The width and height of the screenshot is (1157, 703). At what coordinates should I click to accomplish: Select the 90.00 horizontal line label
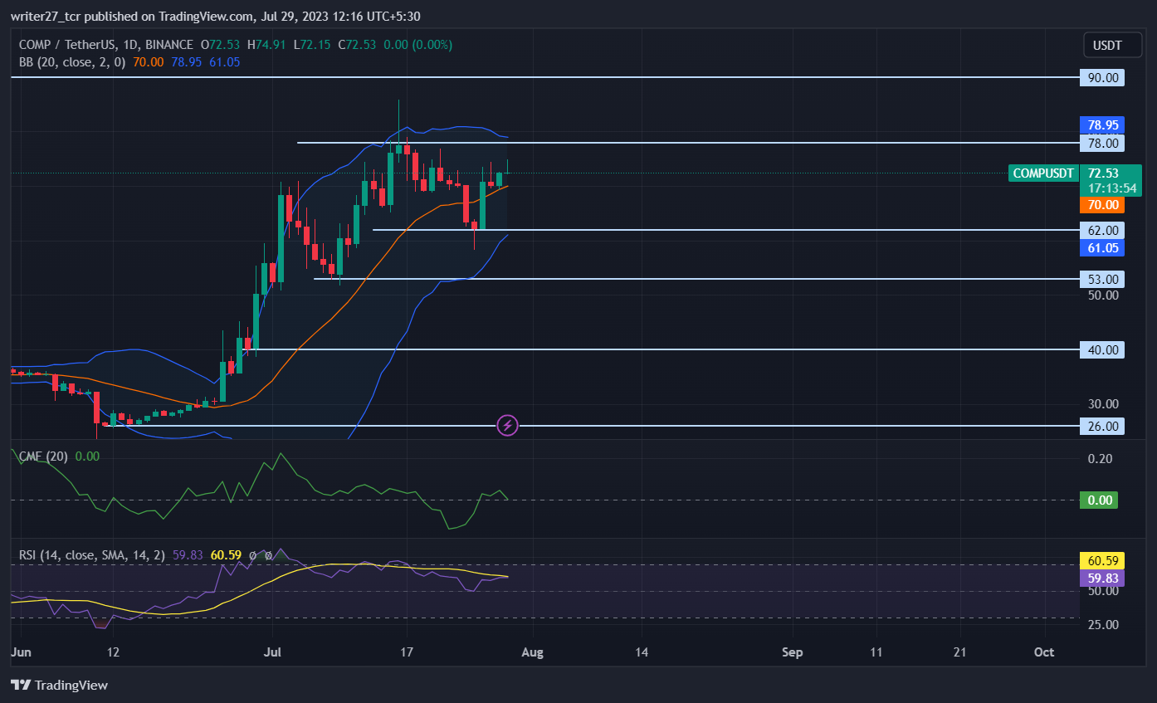1102,78
